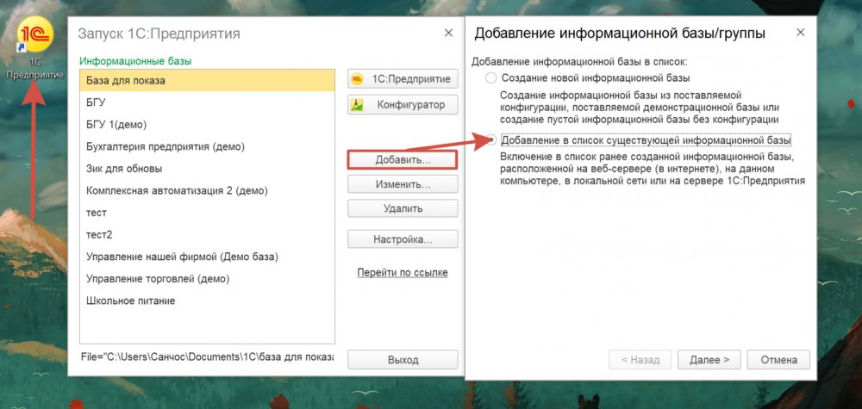This screenshot has width=862, height=409.
Task: Open the Настройка... button
Action: pos(403,239)
